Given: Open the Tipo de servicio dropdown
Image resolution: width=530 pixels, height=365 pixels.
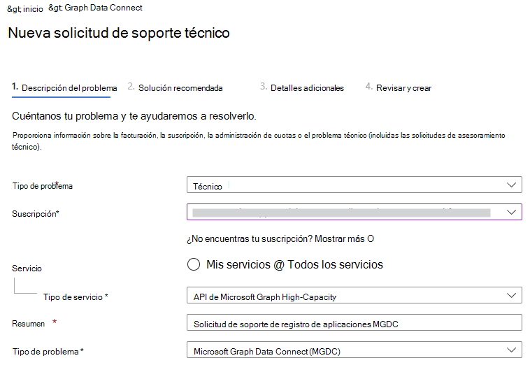Looking at the screenshot, I should coord(354,295).
